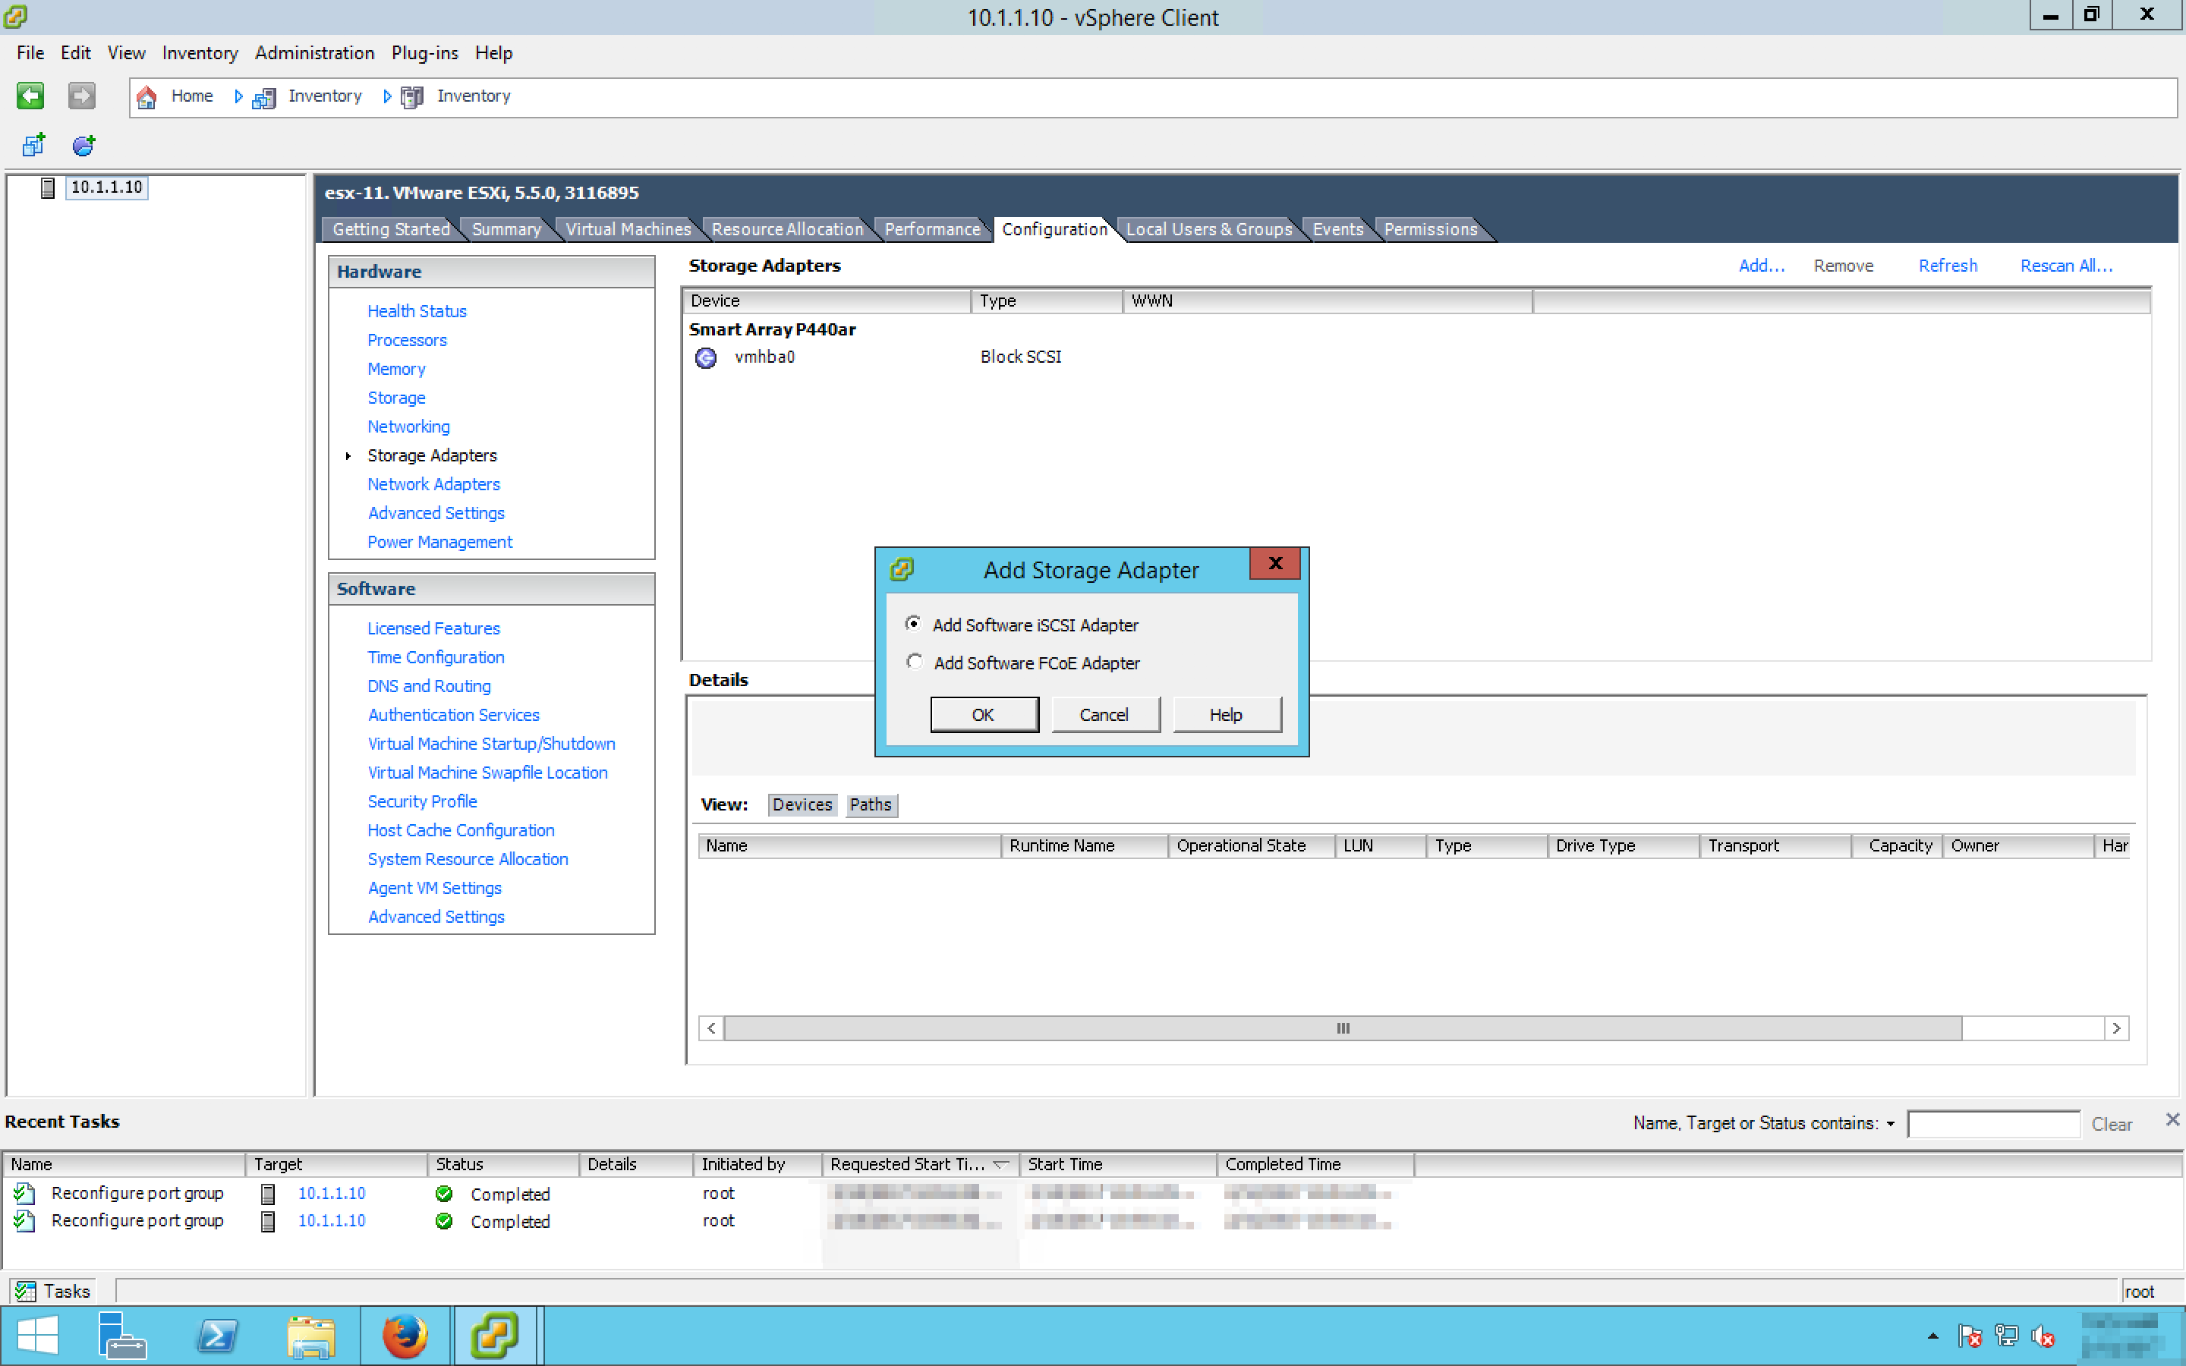
Task: Show hidden system tray icons
Action: [x=1932, y=1336]
